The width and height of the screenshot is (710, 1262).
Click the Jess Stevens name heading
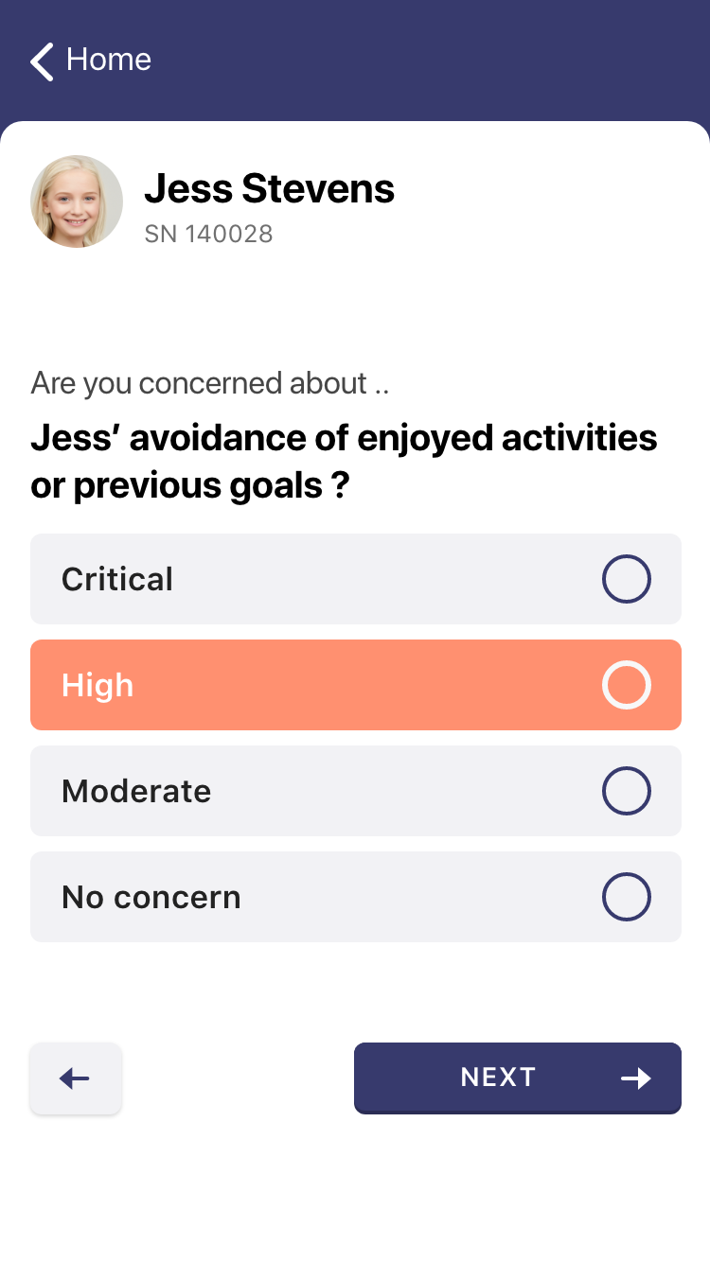click(269, 189)
